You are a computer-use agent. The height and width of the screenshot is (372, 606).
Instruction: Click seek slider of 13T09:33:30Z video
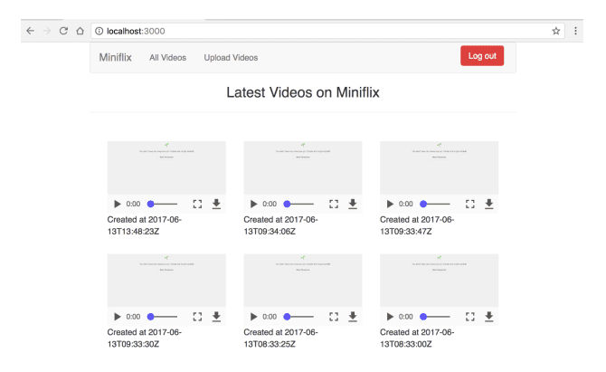pyautogui.click(x=162, y=317)
